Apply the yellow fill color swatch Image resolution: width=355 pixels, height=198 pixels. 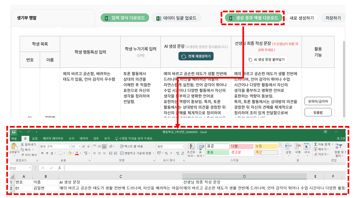70,153
